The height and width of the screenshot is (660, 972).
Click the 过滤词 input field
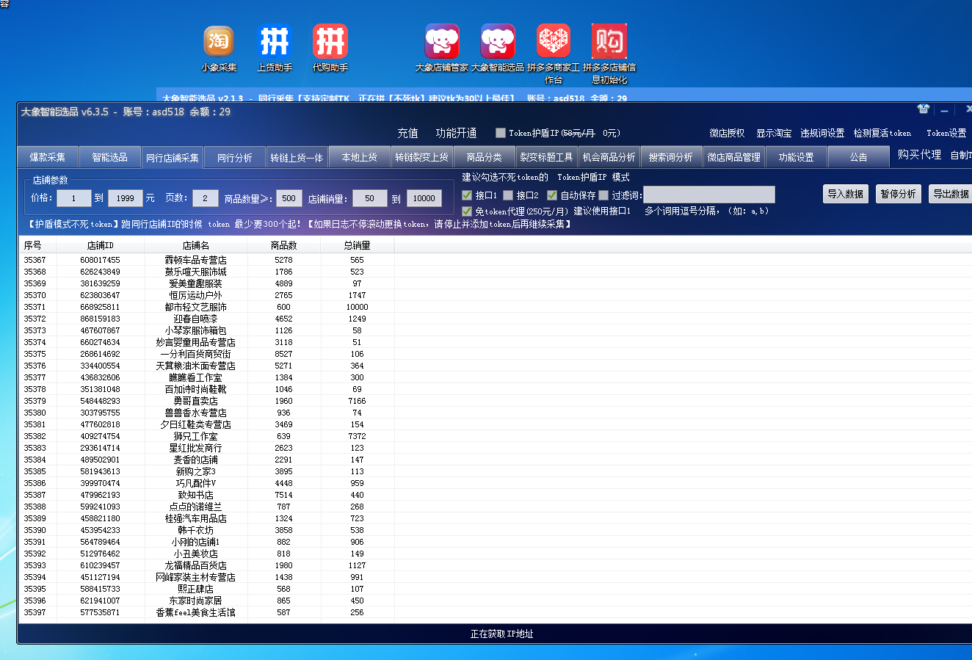[x=709, y=195]
